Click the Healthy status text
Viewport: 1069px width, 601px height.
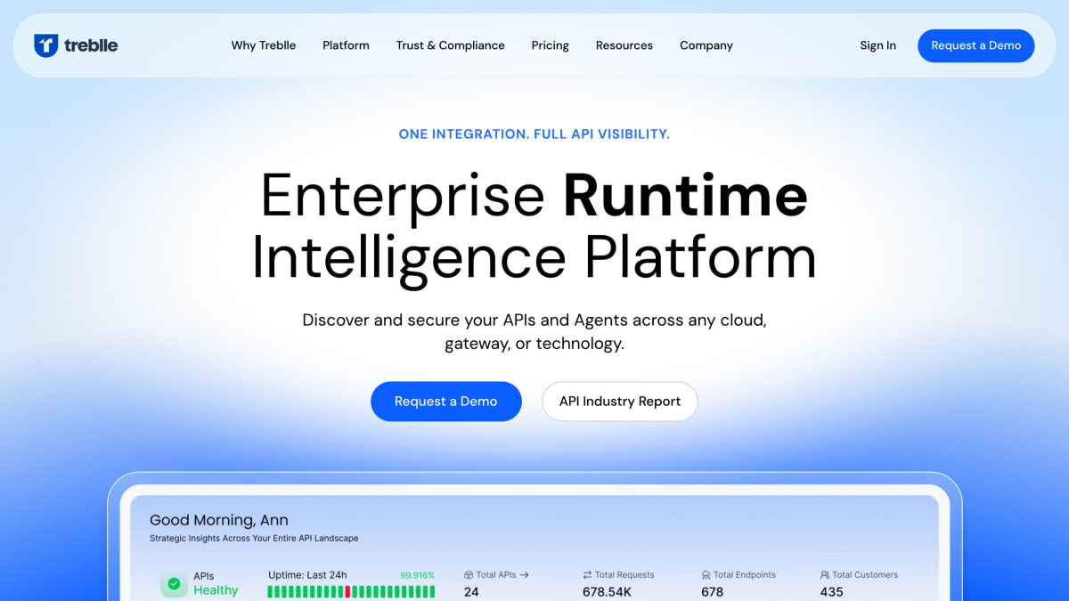pyautogui.click(x=216, y=590)
